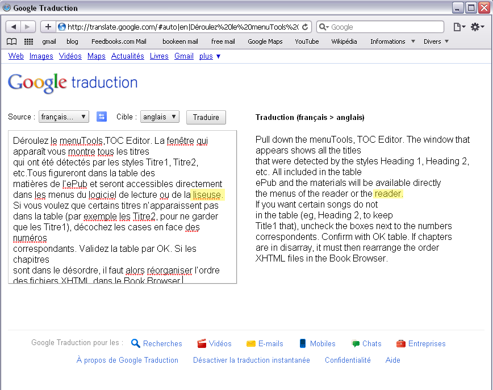Add a bookmark with the plus button

coord(48,27)
